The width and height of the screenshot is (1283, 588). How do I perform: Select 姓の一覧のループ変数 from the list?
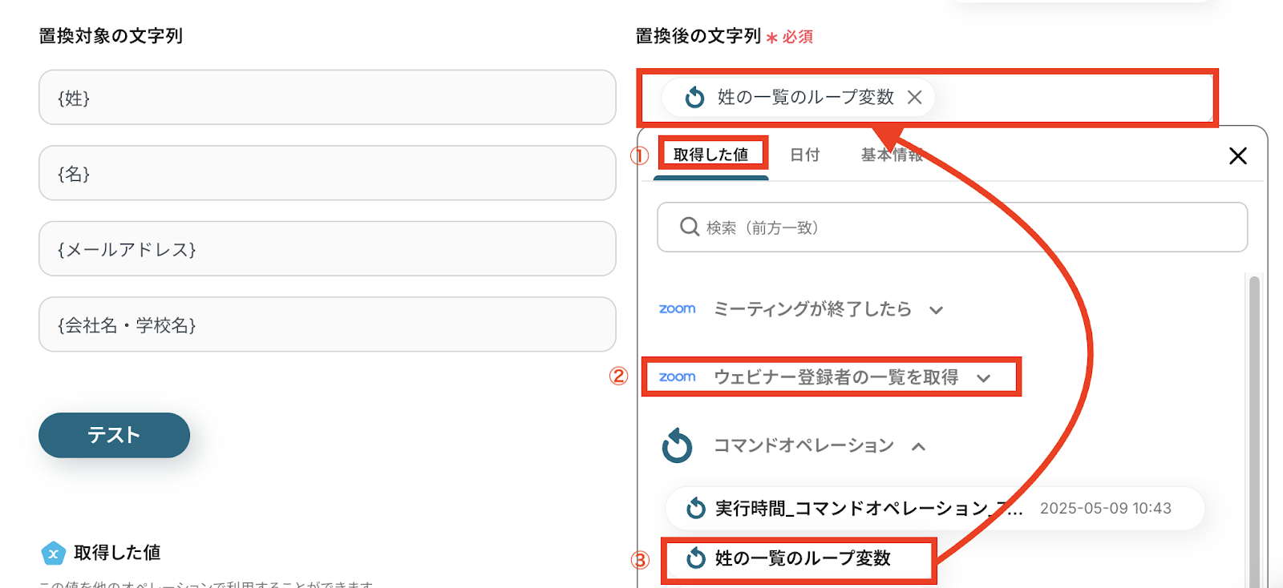(x=802, y=558)
